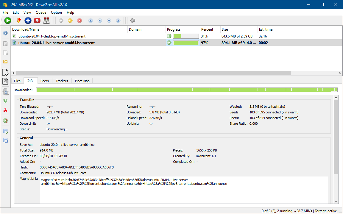Open the File menu
Viewport: 343px width, 214px height.
[5, 13]
